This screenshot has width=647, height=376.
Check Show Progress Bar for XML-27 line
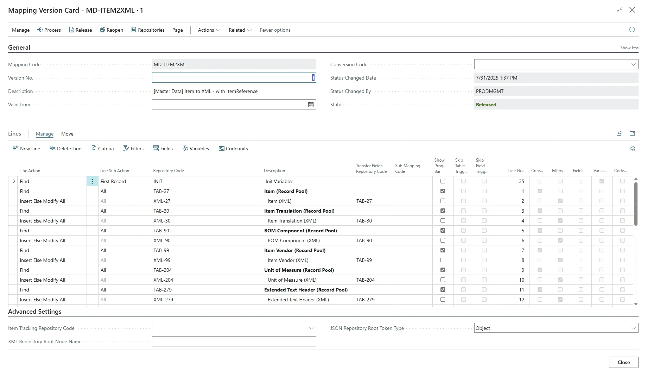point(443,201)
